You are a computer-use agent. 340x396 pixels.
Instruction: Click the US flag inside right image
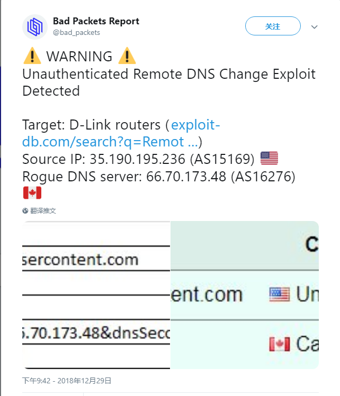pos(280,294)
